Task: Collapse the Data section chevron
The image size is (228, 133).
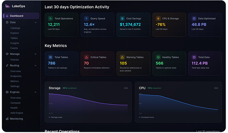Action: (x=36, y=22)
